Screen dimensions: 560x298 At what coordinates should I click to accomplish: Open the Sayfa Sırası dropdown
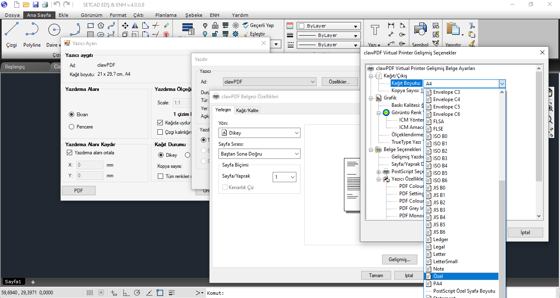(x=259, y=154)
